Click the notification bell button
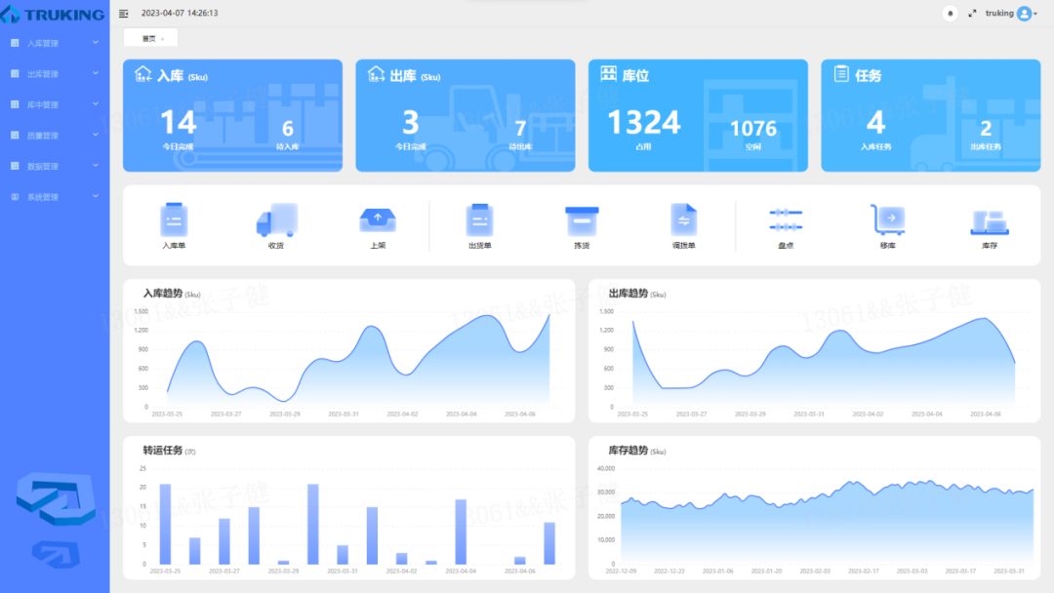This screenshot has height=593, width=1054. (x=950, y=14)
